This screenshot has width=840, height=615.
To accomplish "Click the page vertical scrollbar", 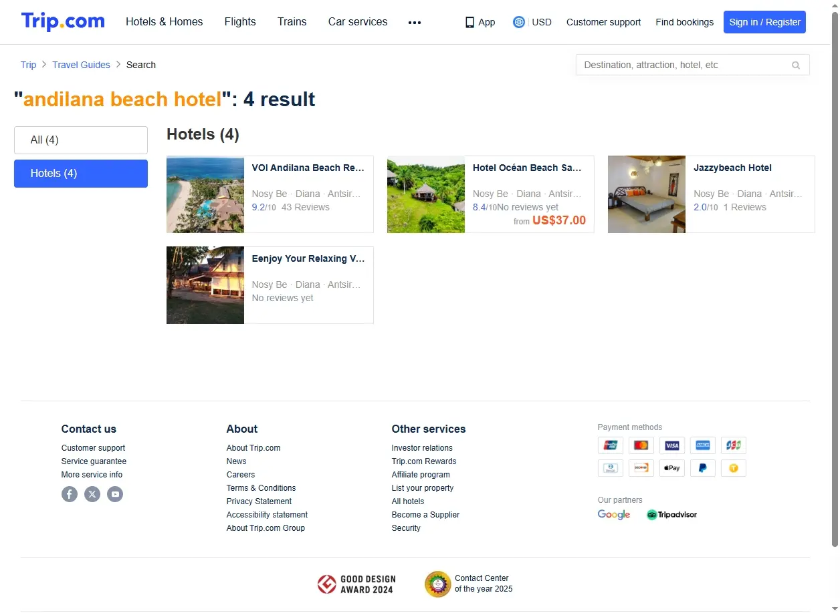I will 835,279.
